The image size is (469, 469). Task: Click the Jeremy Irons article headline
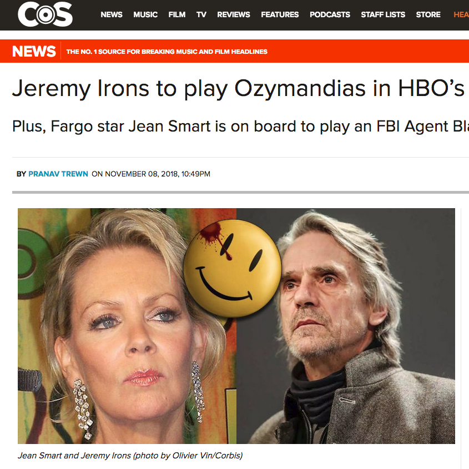(x=238, y=88)
